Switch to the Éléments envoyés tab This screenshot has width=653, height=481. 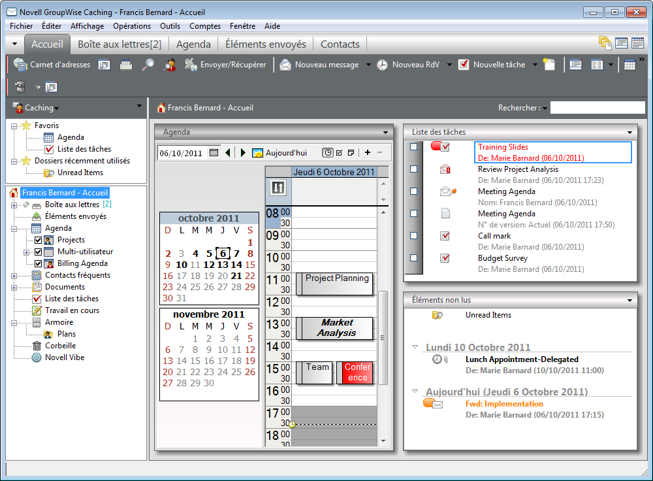click(265, 44)
